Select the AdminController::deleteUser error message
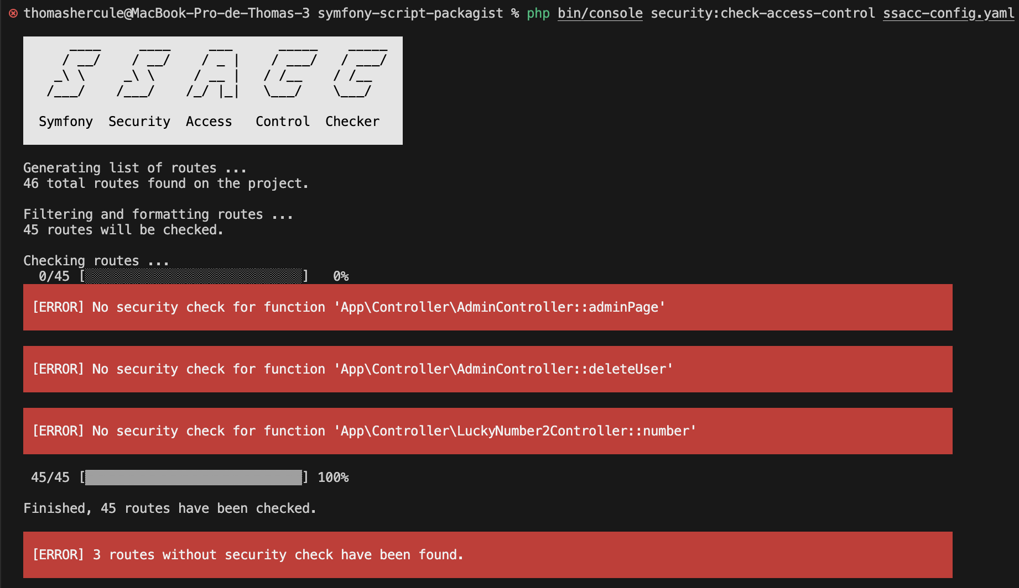 click(x=352, y=369)
